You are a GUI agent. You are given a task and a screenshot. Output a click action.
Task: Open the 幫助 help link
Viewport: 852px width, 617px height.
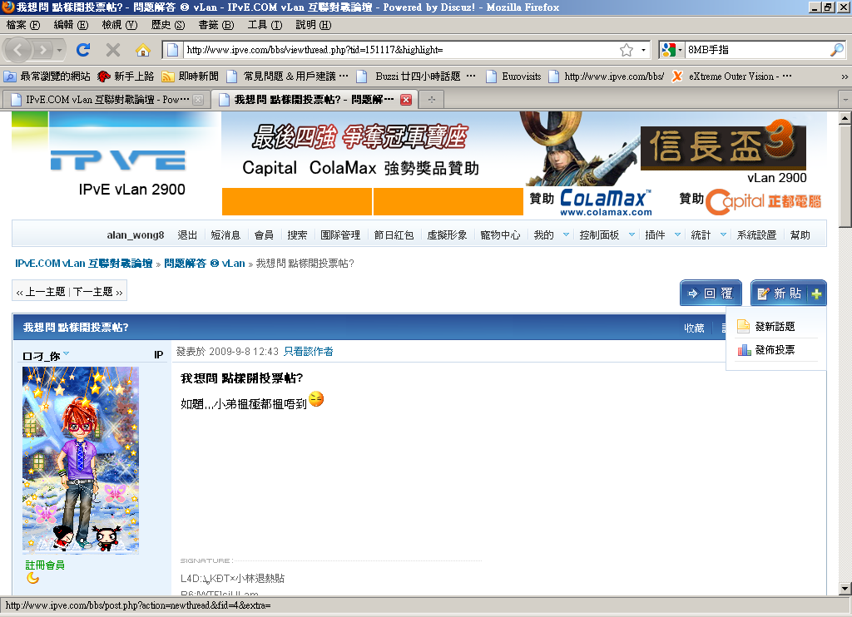(800, 235)
